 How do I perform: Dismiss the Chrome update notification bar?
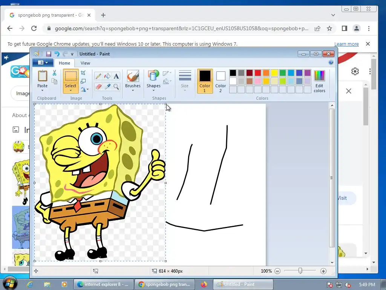[368, 44]
